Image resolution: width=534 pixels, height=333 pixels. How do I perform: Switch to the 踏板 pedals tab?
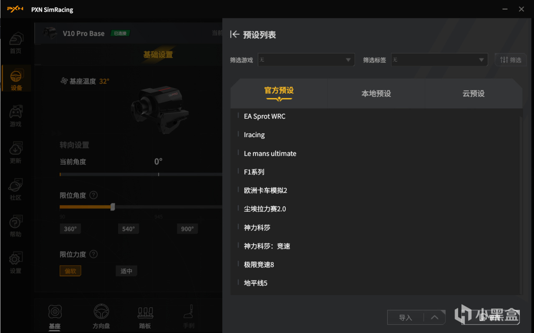pyautogui.click(x=145, y=317)
